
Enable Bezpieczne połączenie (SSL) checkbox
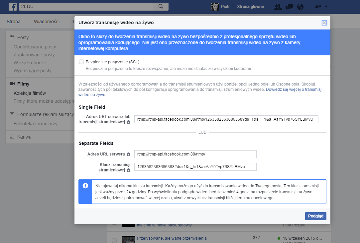pos(81,62)
